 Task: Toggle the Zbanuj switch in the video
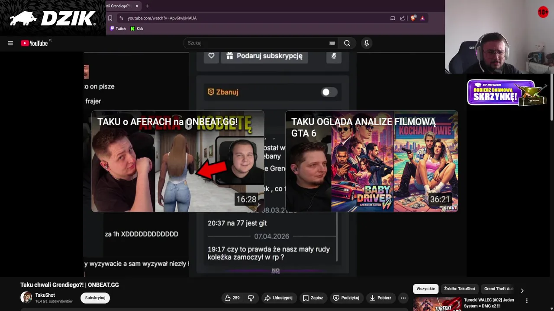(x=329, y=92)
